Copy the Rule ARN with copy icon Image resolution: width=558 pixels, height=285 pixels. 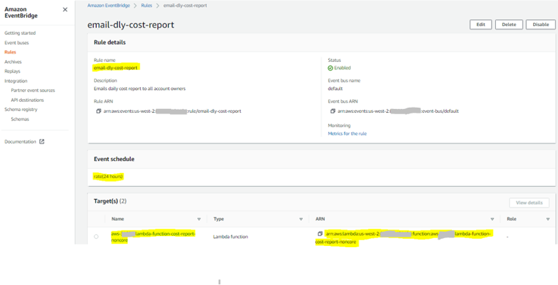(99, 112)
